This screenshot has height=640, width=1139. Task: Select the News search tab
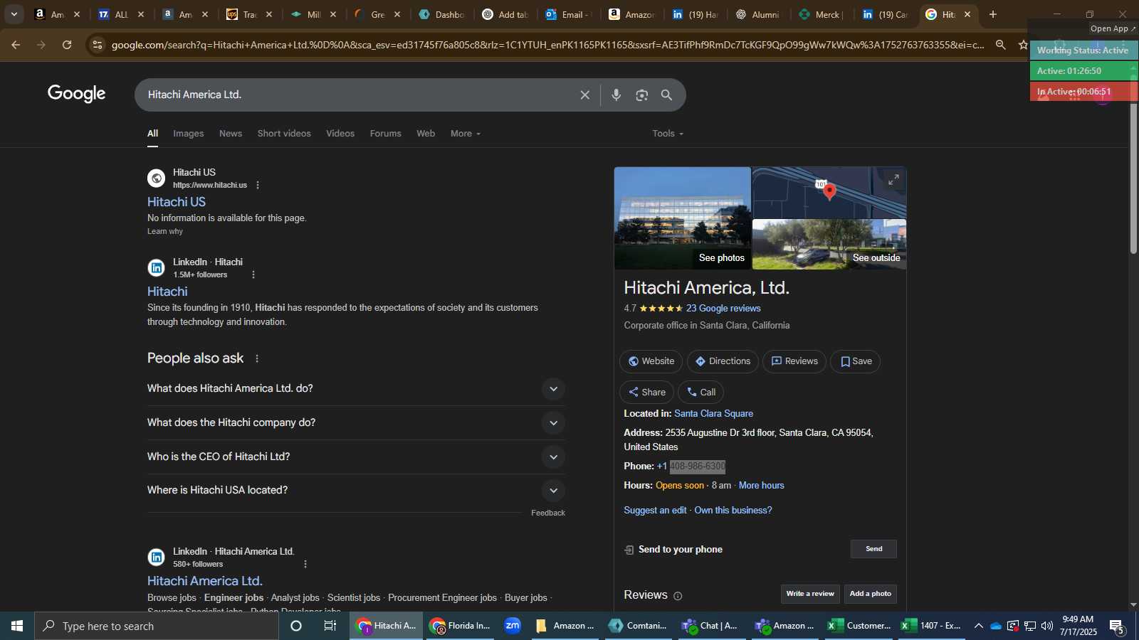pyautogui.click(x=231, y=134)
